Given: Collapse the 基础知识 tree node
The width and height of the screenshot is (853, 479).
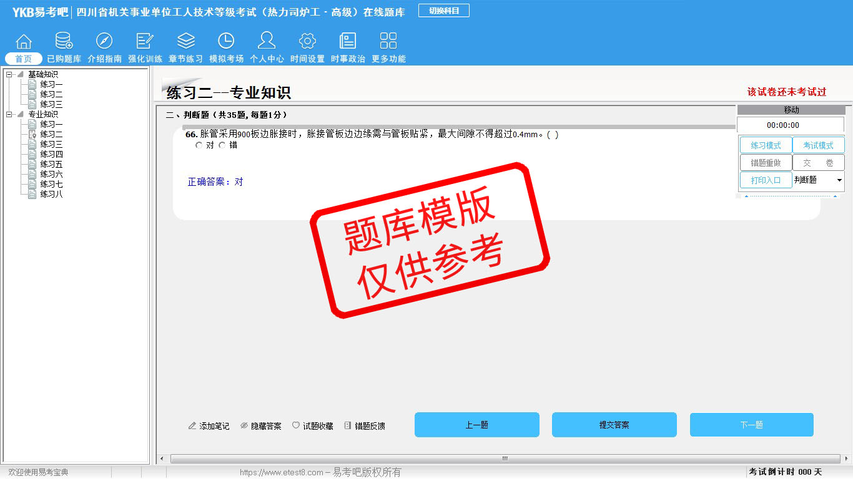Looking at the screenshot, I should 9,75.
